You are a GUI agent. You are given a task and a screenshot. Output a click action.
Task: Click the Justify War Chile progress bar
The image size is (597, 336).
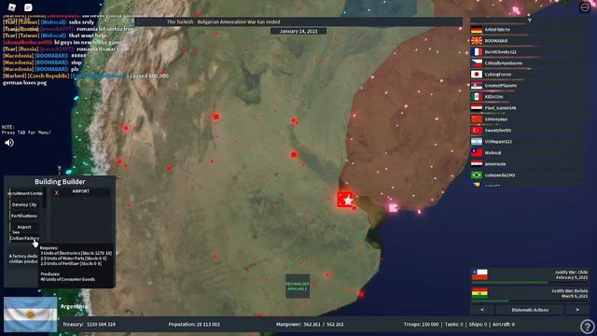pos(530,283)
